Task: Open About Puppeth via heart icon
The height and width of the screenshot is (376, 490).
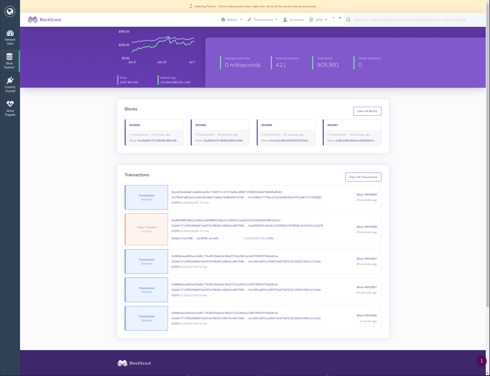Action: (10, 104)
